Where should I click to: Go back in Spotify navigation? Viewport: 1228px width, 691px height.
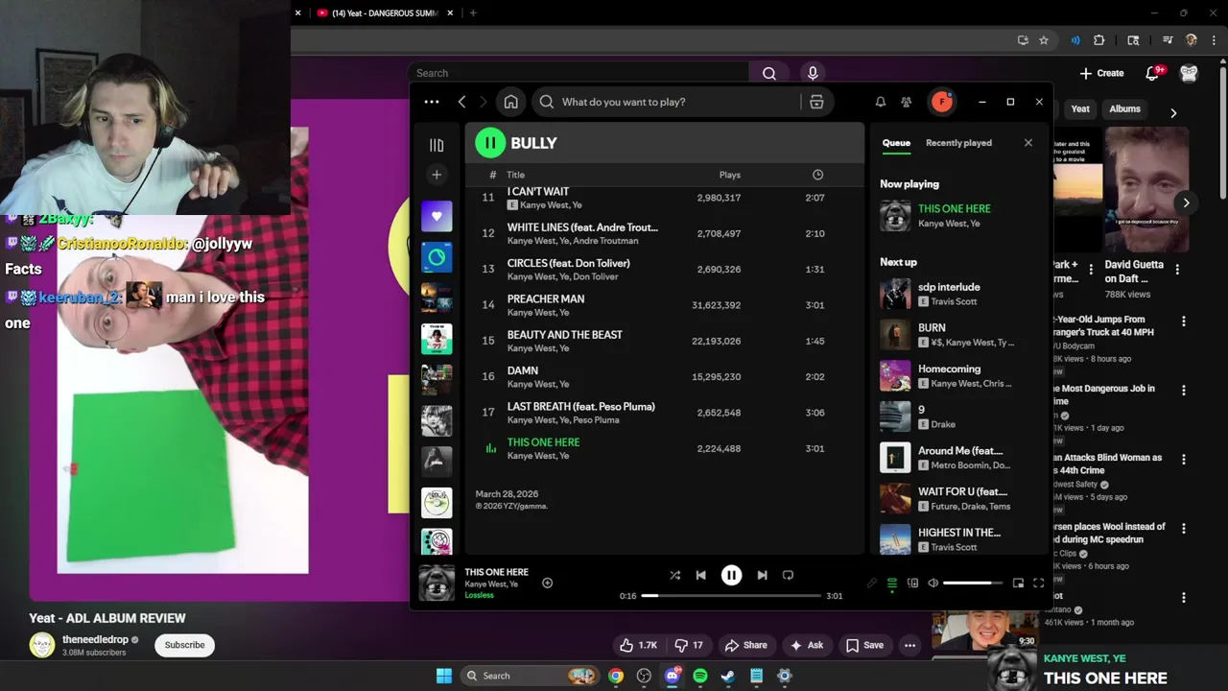(x=461, y=102)
